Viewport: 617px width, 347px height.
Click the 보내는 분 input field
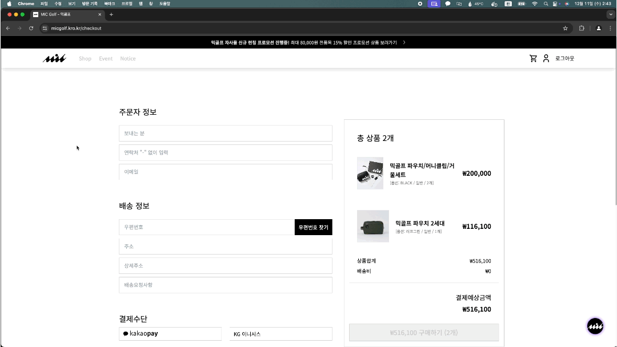tap(225, 134)
